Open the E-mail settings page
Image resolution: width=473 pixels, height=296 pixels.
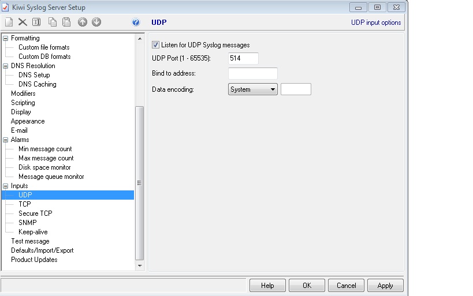click(x=19, y=130)
